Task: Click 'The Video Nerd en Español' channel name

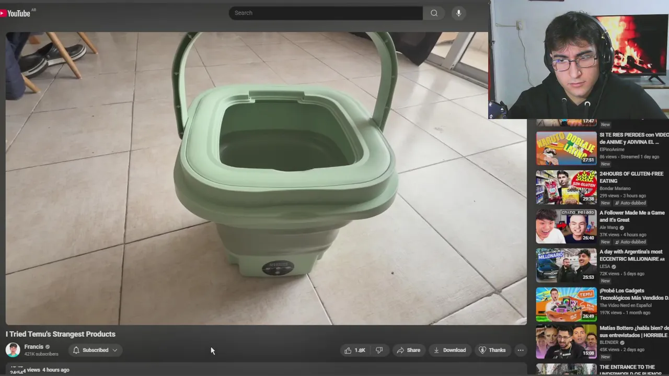Action: (x=626, y=305)
